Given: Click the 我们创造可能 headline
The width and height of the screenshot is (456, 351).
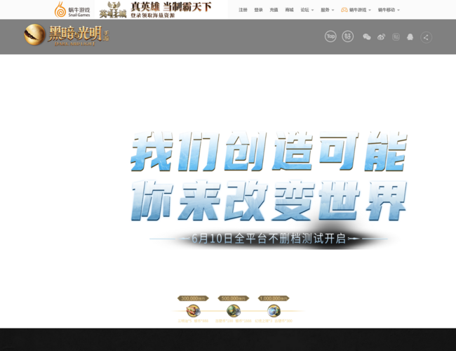Looking at the screenshot, I should click(269, 151).
